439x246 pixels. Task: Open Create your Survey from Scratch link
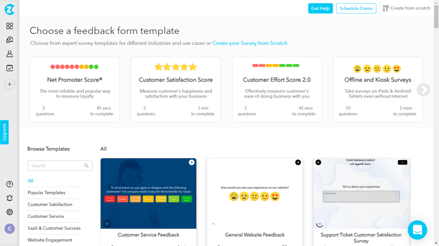point(250,43)
